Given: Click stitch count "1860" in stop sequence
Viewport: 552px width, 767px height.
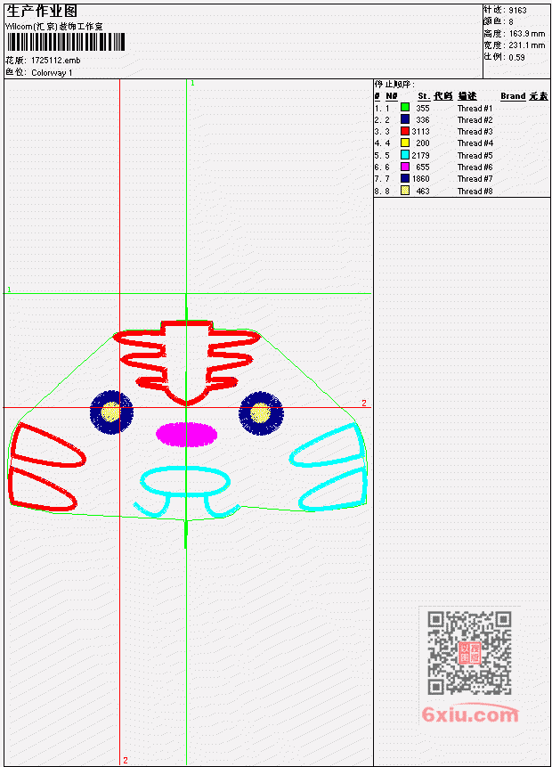Looking at the screenshot, I should tap(420, 179).
